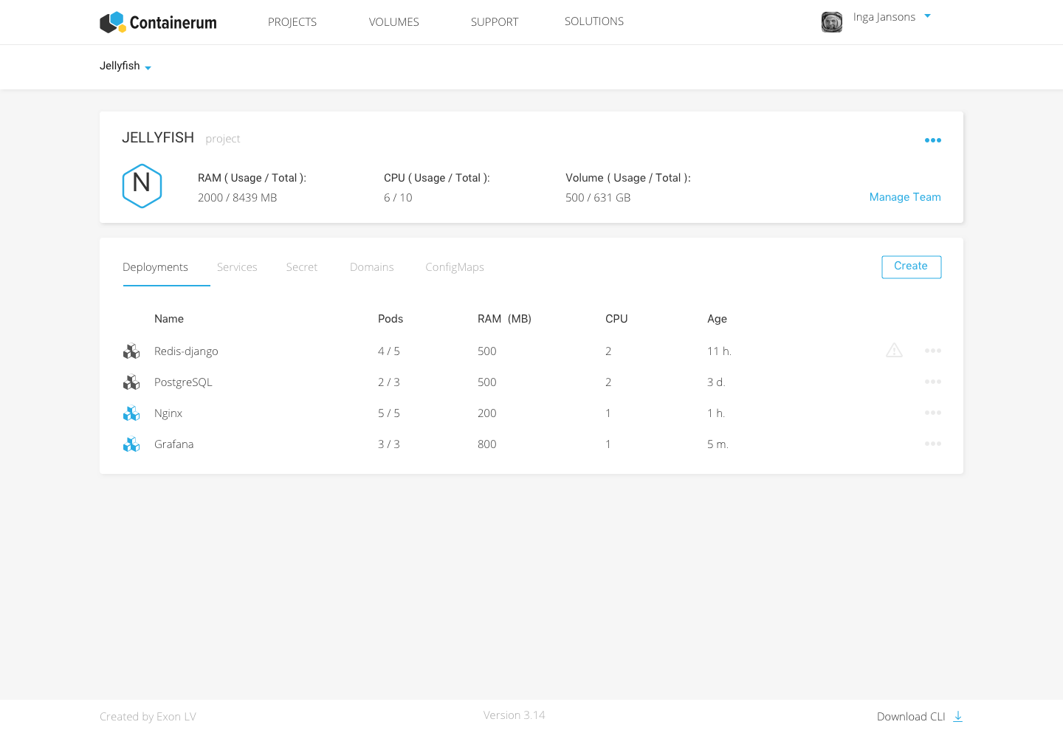Switch to the Services tab

coord(237,267)
